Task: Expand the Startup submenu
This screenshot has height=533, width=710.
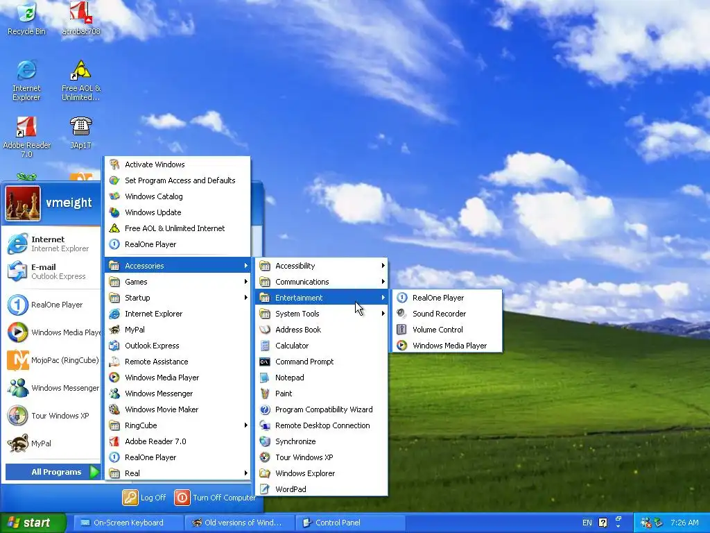Action: point(177,297)
